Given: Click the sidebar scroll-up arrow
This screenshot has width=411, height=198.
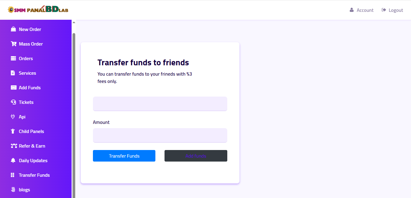Looking at the screenshot, I should (74, 22).
